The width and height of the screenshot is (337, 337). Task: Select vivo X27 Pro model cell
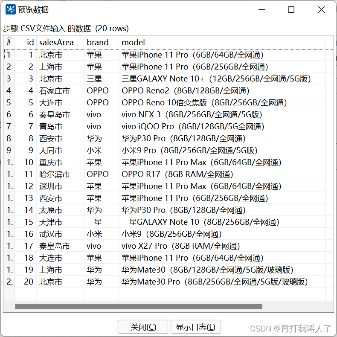click(222, 246)
